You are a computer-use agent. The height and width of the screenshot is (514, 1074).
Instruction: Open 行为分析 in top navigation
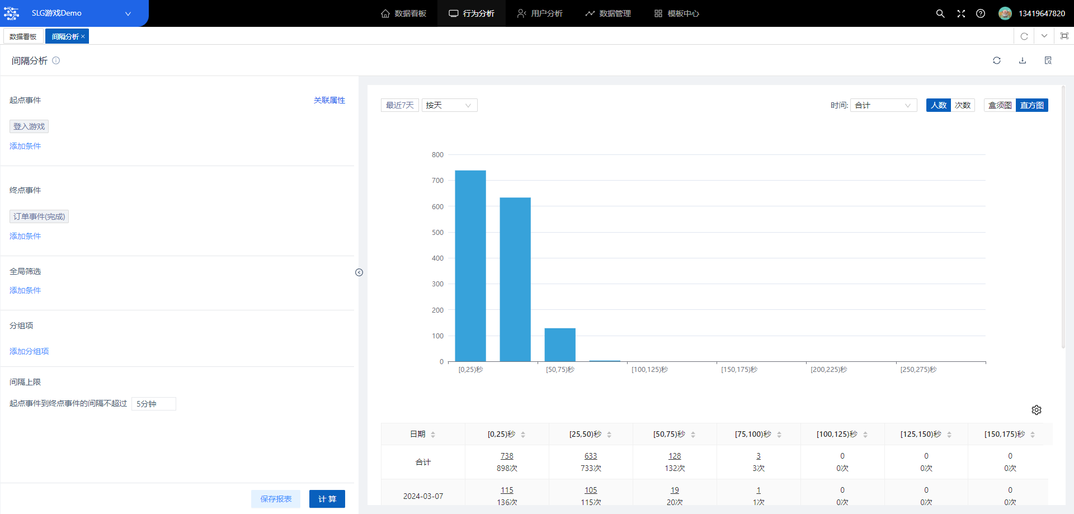[472, 13]
